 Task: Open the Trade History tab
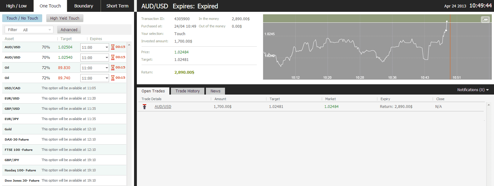187,91
